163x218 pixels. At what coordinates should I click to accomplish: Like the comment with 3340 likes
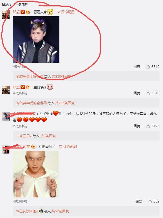[148, 66]
